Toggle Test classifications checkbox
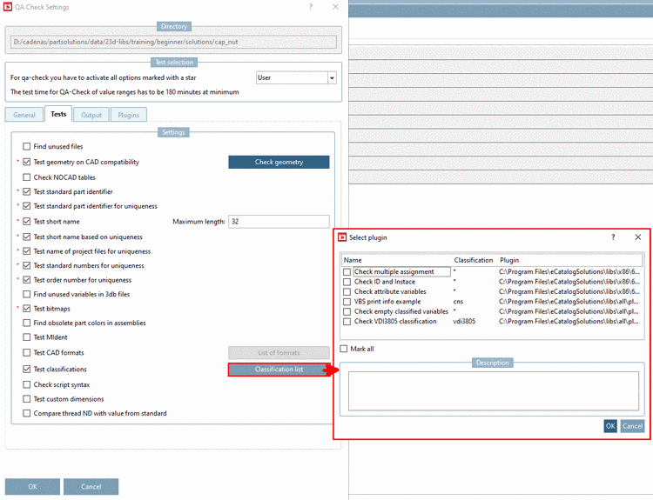 (x=27, y=369)
